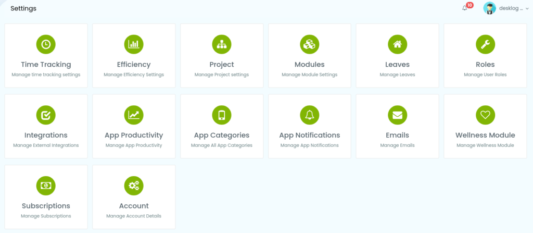The width and height of the screenshot is (533, 233).
Task: Open the notification bell in the header
Action: click(x=465, y=8)
